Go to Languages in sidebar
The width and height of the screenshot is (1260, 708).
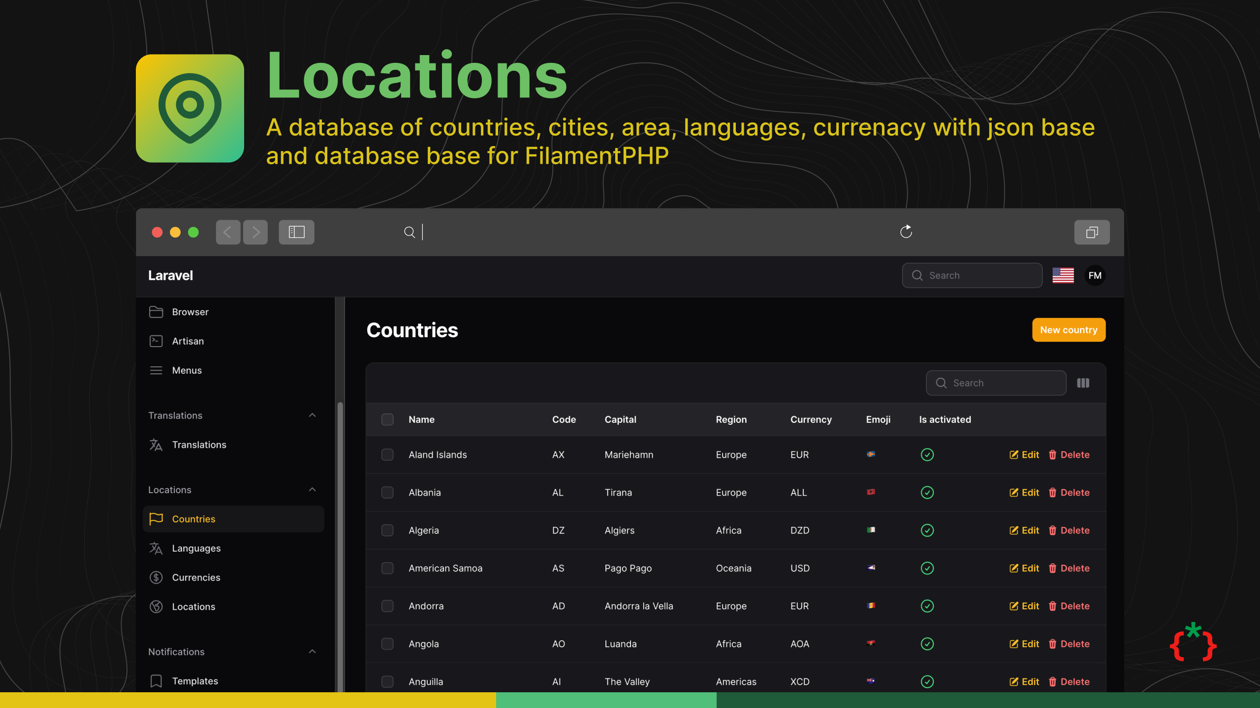point(196,548)
